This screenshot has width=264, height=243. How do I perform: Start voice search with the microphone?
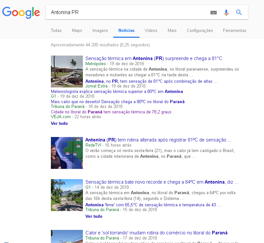click(226, 12)
